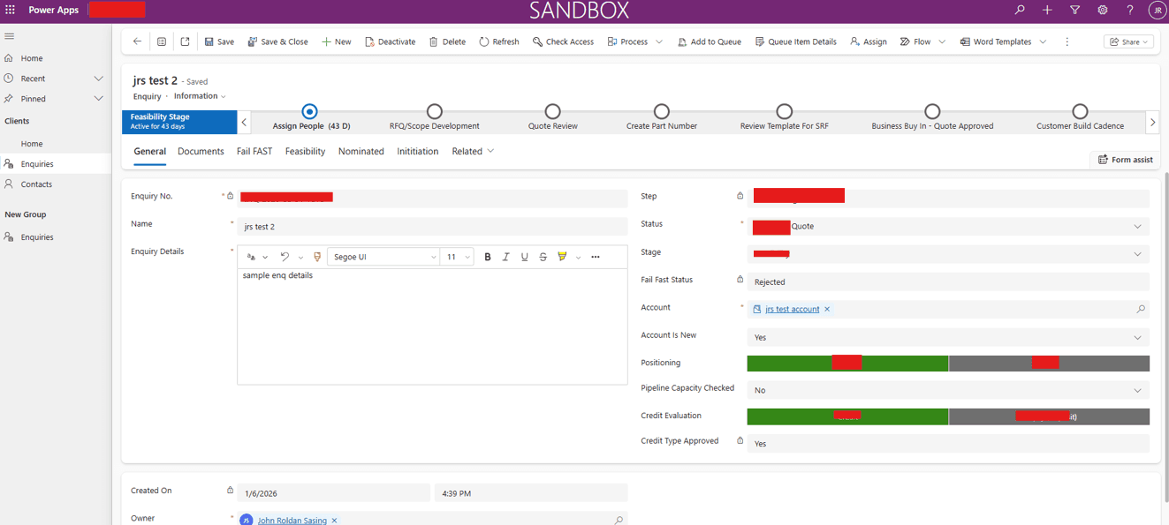Select the Italic icon in the text editor
Viewport: 1169px width, 525px height.
pyautogui.click(x=505, y=256)
